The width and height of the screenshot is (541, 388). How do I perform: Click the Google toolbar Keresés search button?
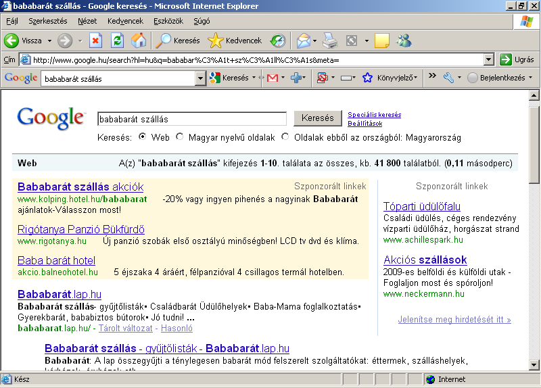[229, 78]
